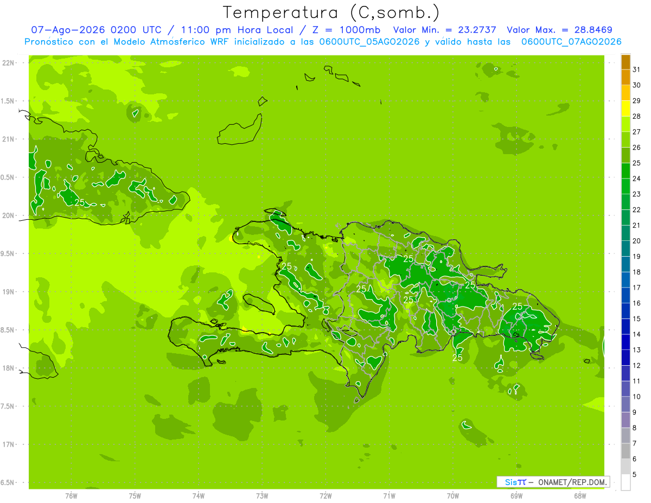This screenshot has height=503, width=651.
Task: Click the legend value "23"
Action: pos(636,194)
